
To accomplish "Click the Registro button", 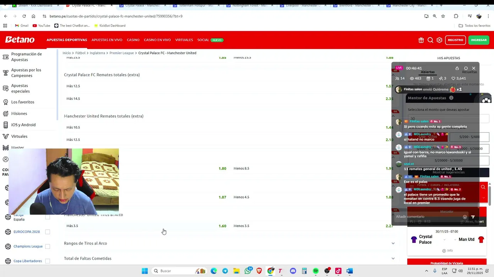I will 455,40.
